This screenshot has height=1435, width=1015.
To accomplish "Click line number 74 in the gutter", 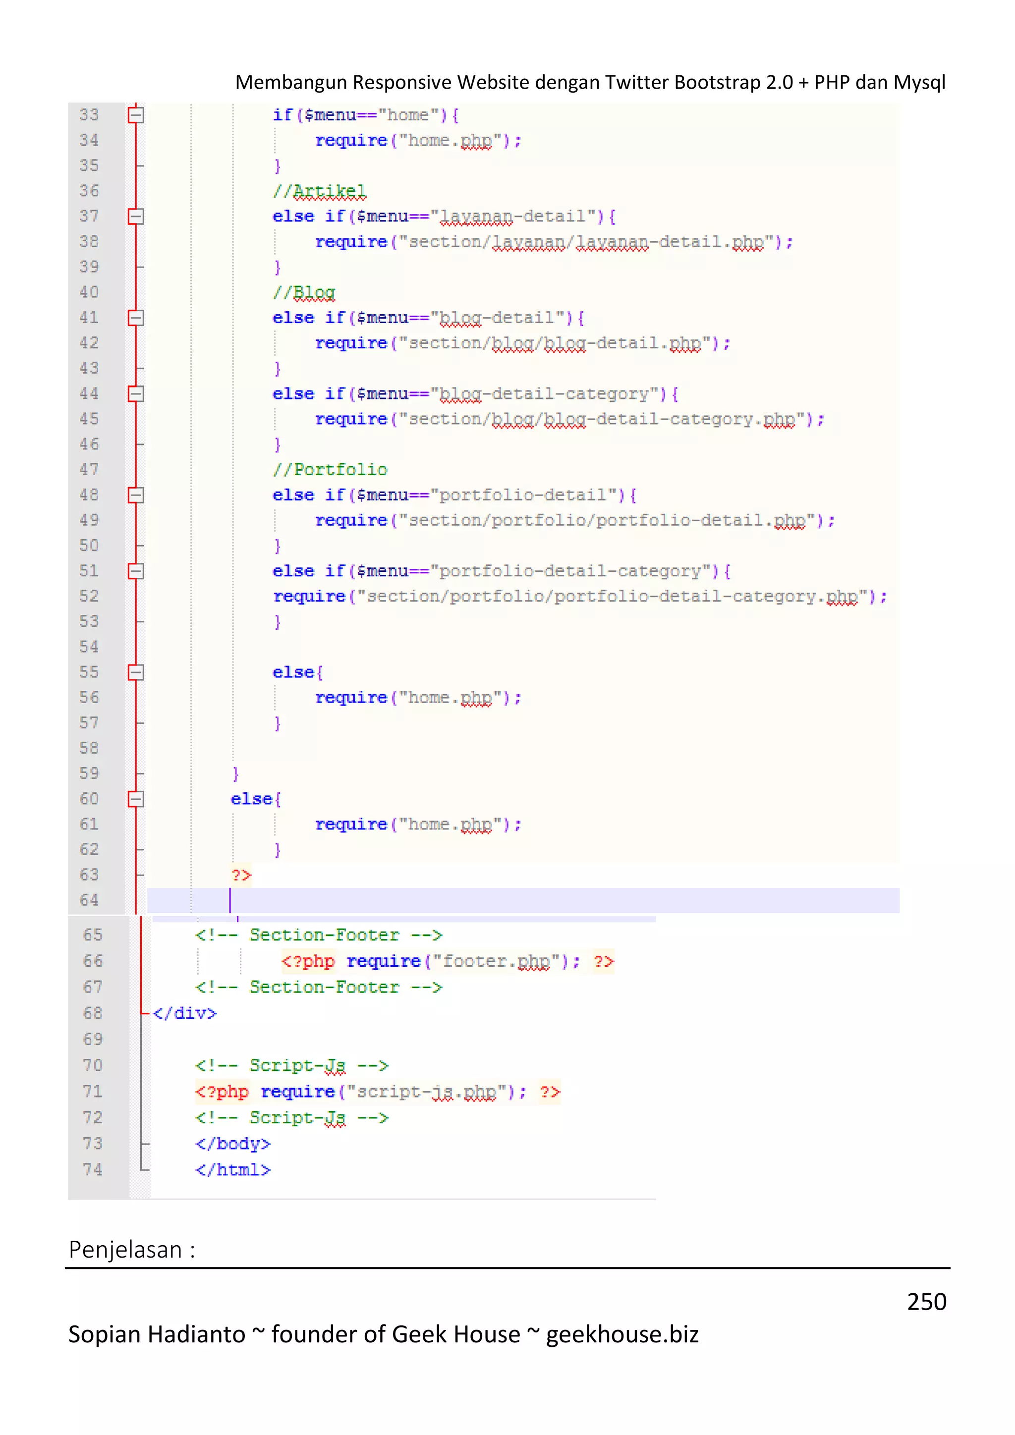I will pyautogui.click(x=93, y=1169).
